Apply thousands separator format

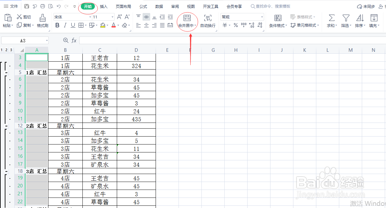244,25
